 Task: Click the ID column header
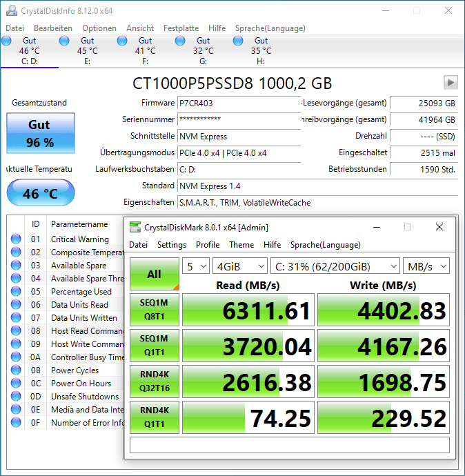click(x=35, y=224)
